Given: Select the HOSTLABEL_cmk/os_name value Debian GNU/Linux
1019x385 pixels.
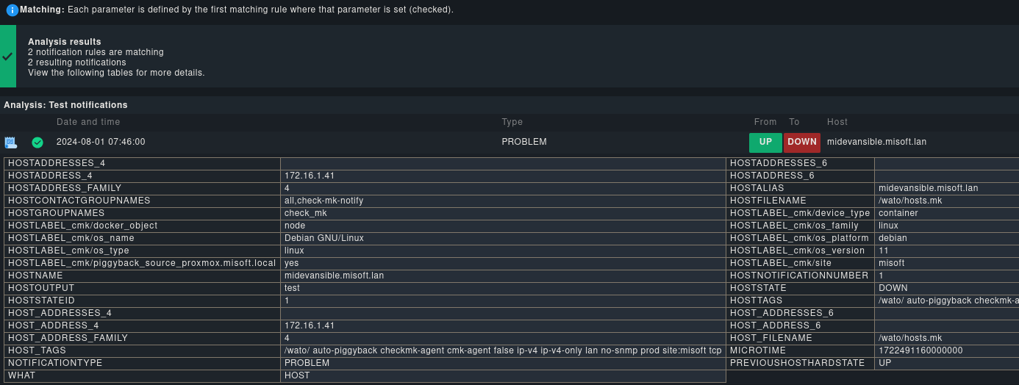Looking at the screenshot, I should pos(324,238).
